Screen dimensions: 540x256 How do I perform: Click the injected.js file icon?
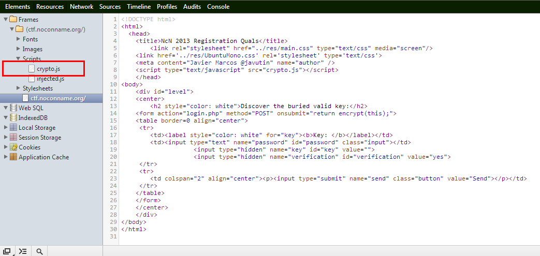[32, 79]
